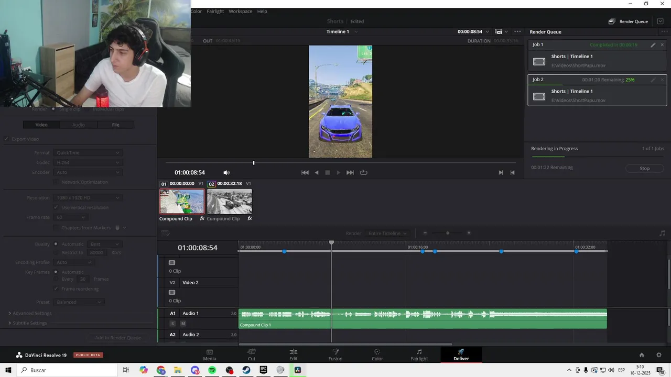This screenshot has width=671, height=377.
Task: Expand Advanced Settings section
Action: 30,313
